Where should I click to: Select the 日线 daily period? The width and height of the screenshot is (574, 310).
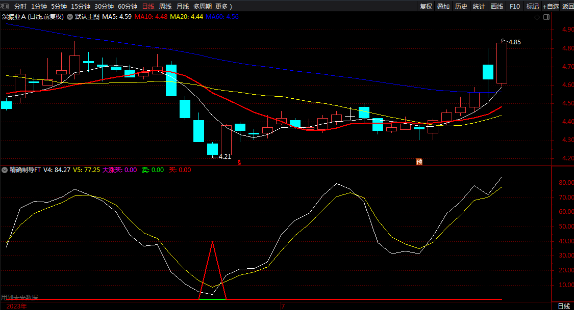tap(148, 7)
